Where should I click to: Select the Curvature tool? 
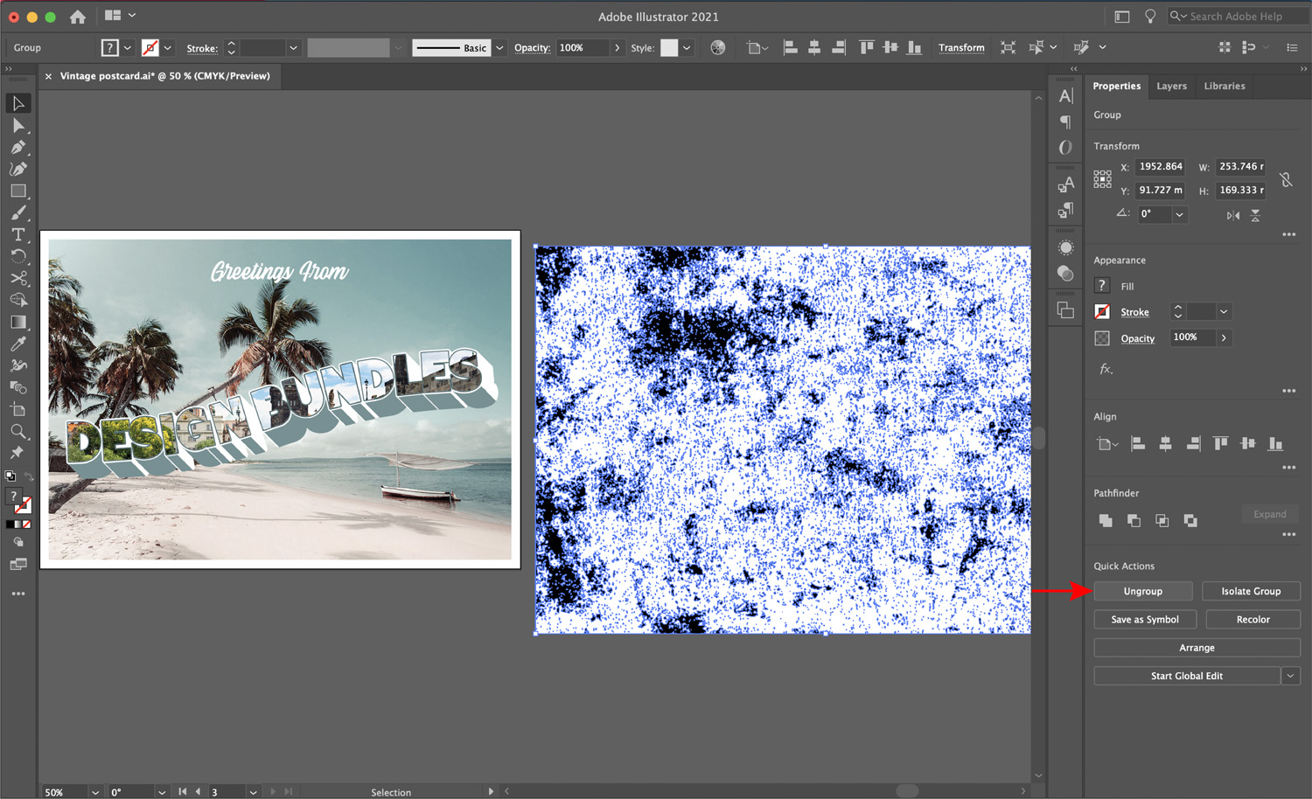click(x=18, y=169)
